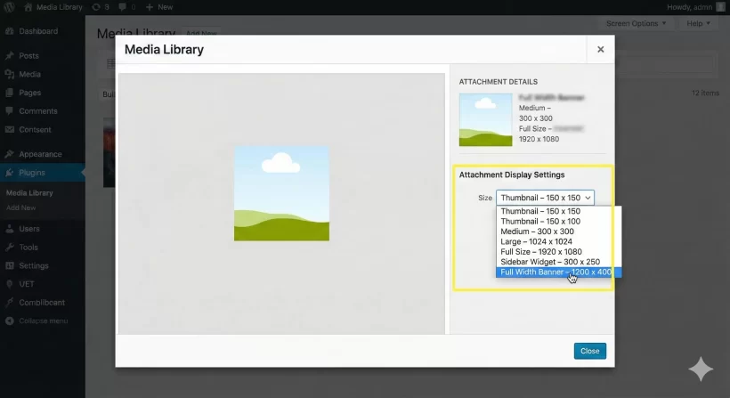The height and width of the screenshot is (398, 730).
Task: Open Settings in the sidebar
Action: pyautogui.click(x=34, y=266)
